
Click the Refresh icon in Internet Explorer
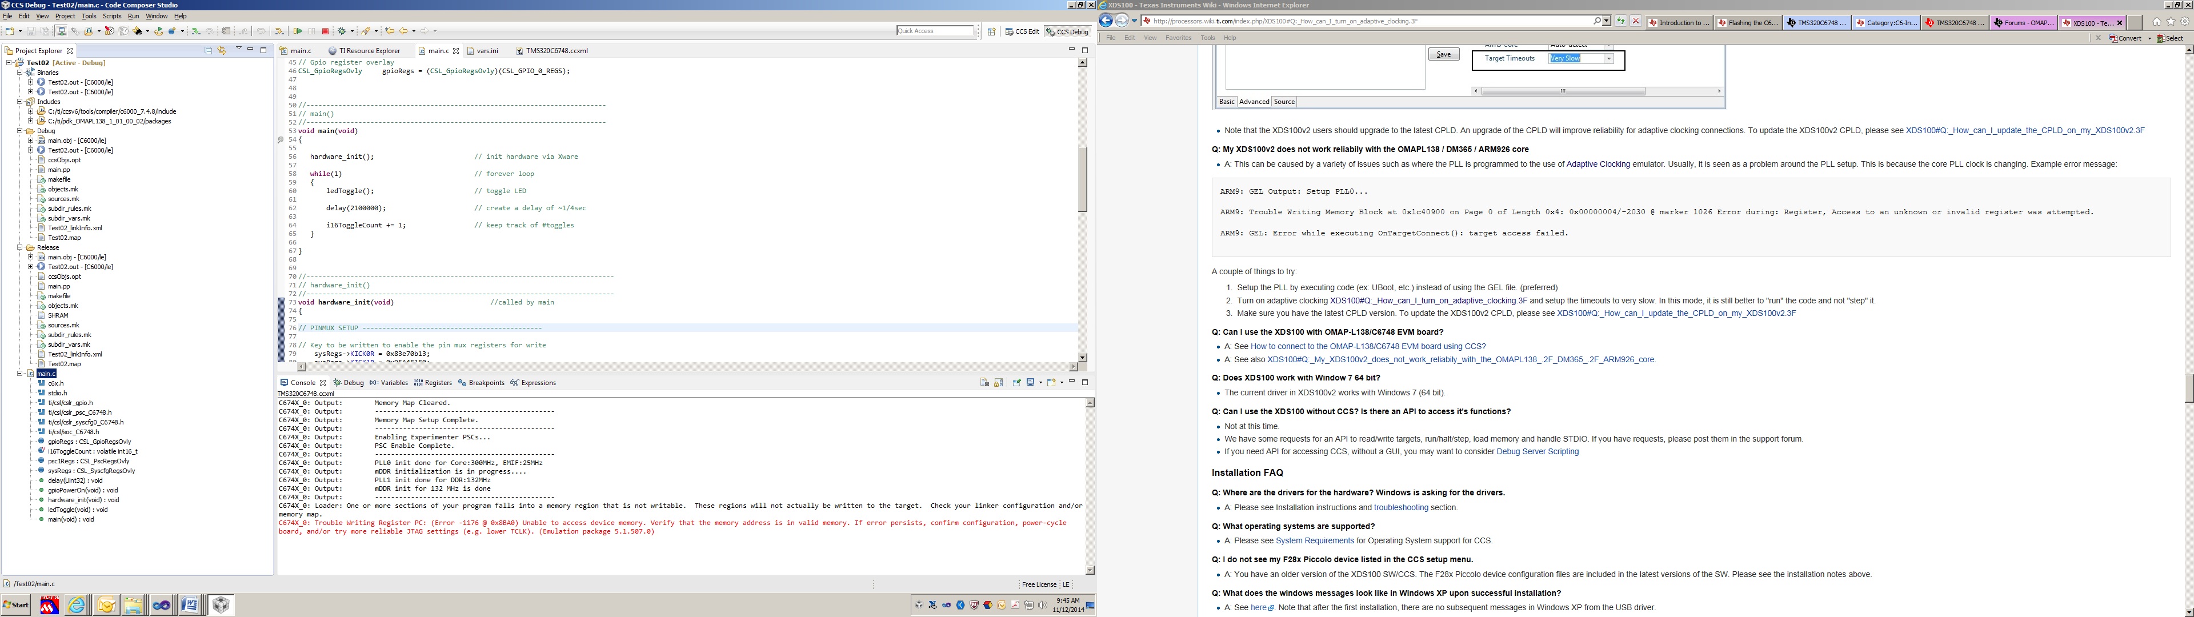click(1621, 21)
